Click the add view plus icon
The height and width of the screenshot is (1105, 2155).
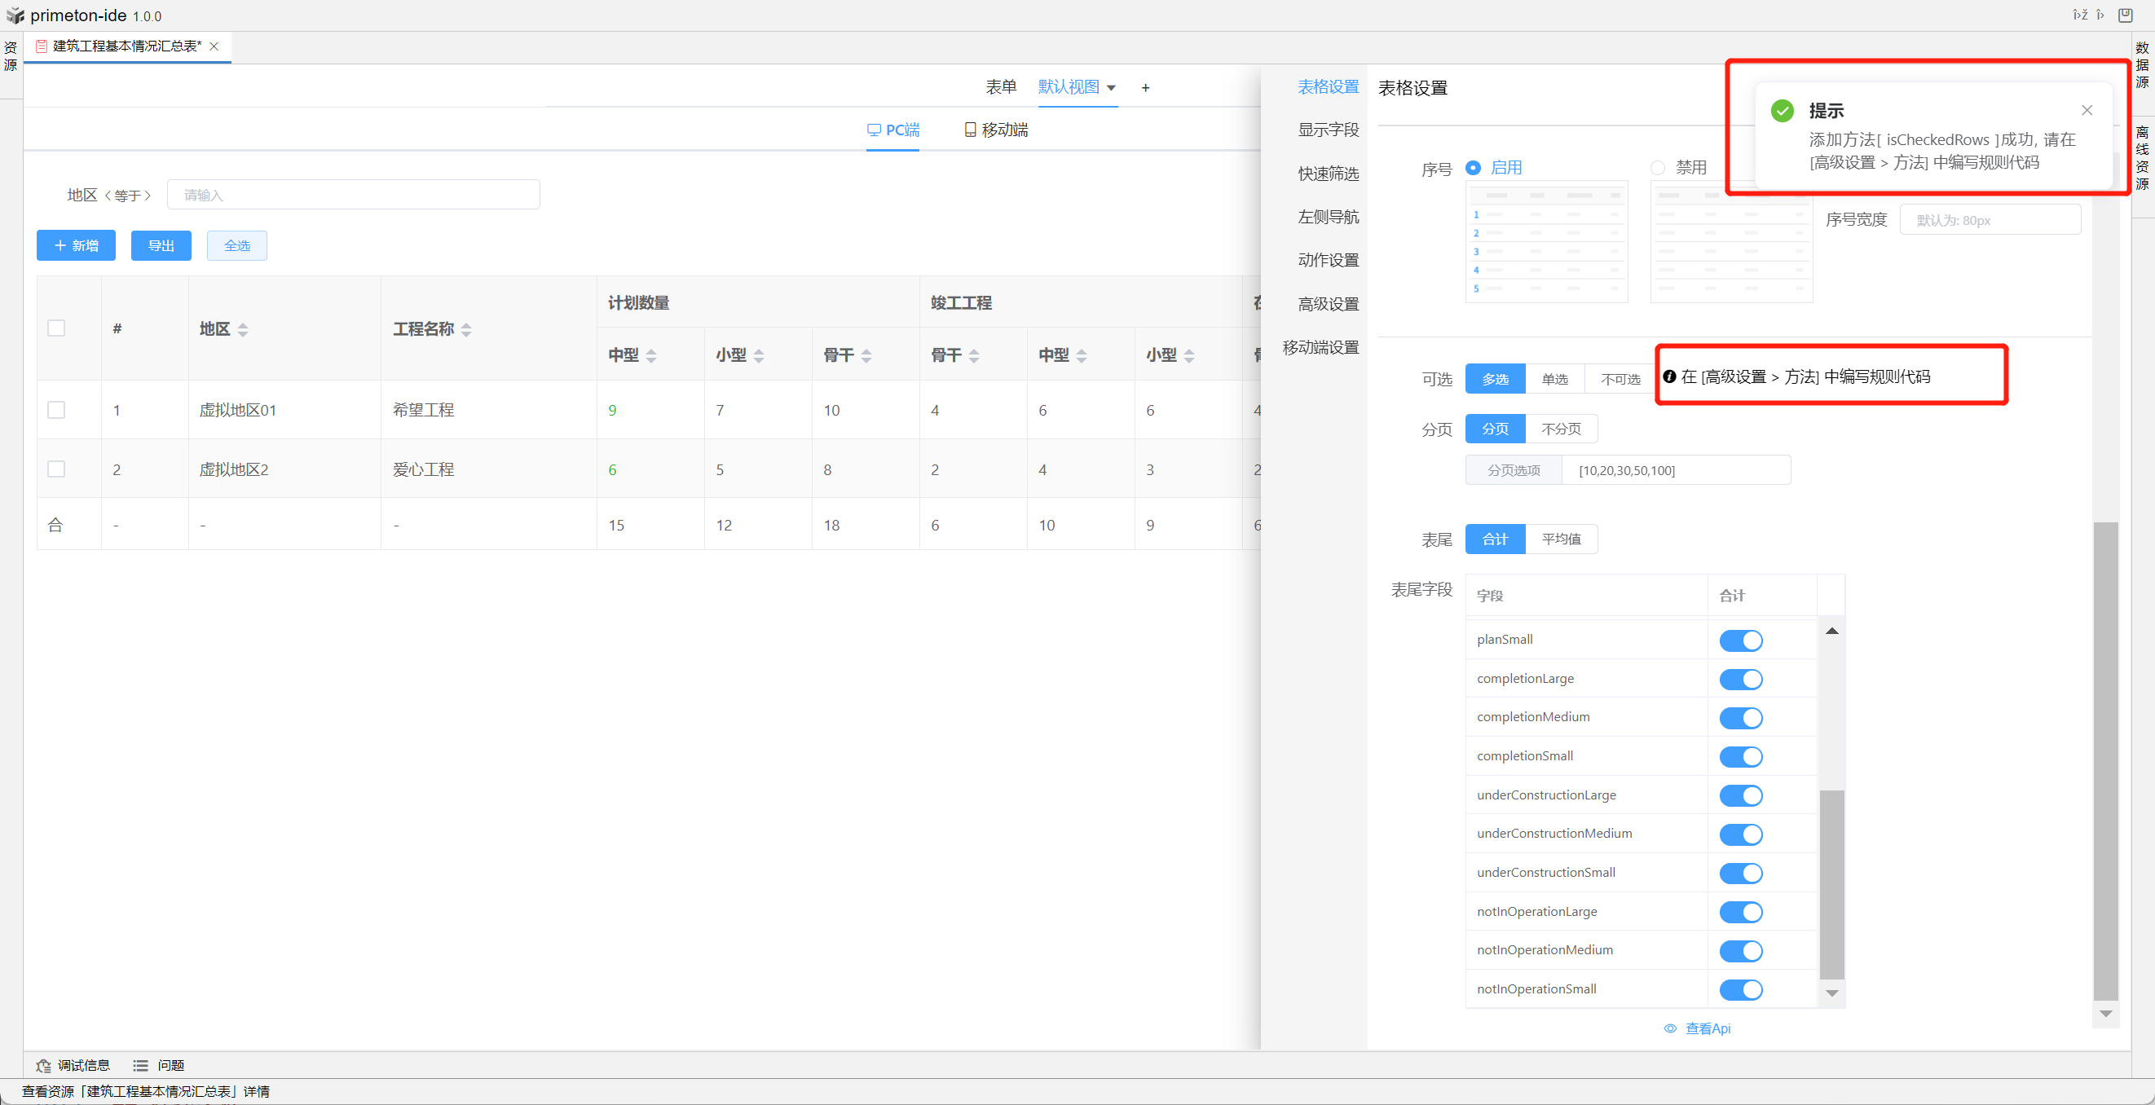click(x=1145, y=88)
